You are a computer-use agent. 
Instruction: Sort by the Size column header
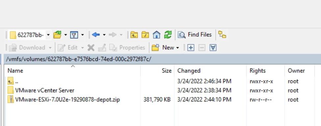click(167, 71)
